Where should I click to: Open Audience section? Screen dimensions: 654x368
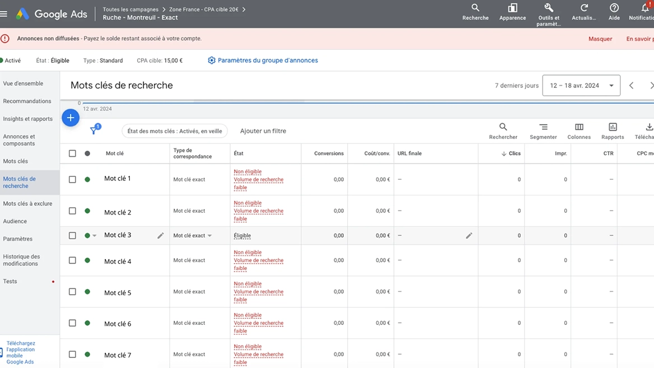coord(15,221)
